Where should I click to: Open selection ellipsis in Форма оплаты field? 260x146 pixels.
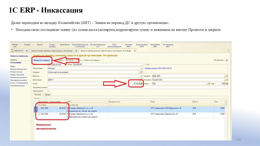tap(141, 68)
